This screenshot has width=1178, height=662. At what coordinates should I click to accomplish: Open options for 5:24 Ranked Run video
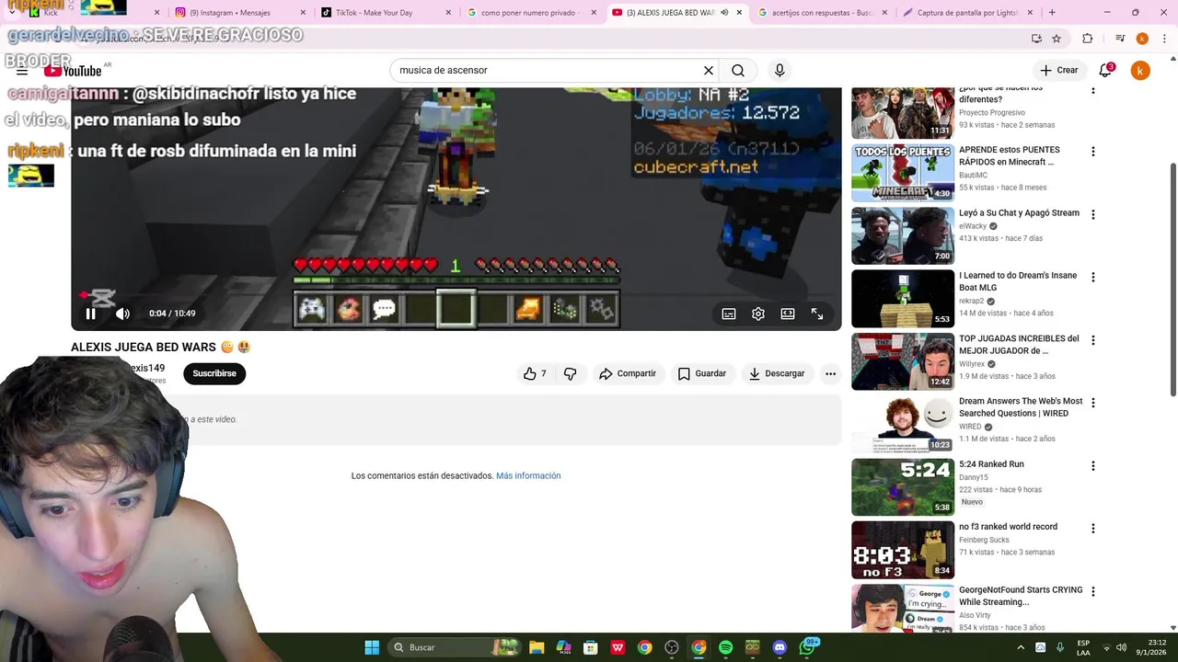(1093, 465)
